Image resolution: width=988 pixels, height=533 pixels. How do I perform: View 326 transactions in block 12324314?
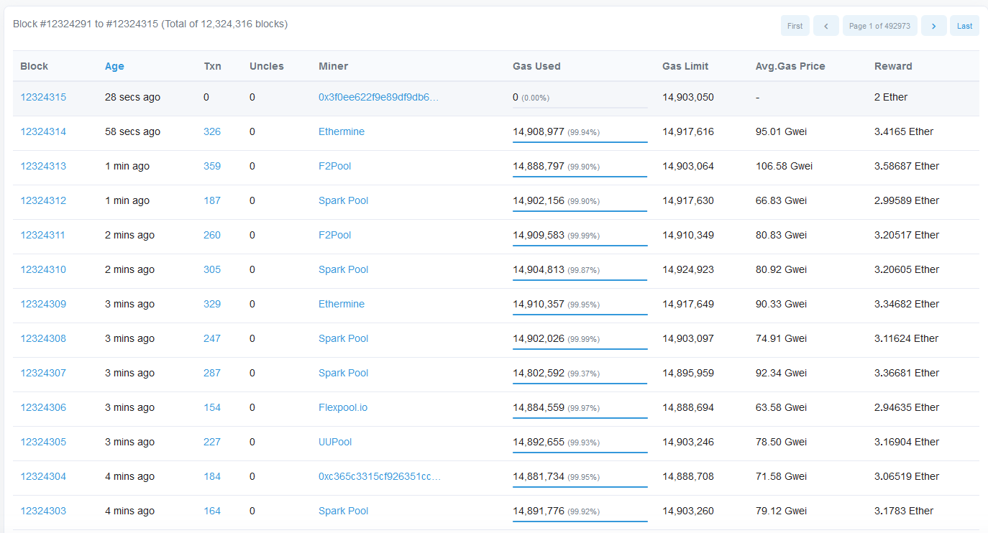(212, 131)
